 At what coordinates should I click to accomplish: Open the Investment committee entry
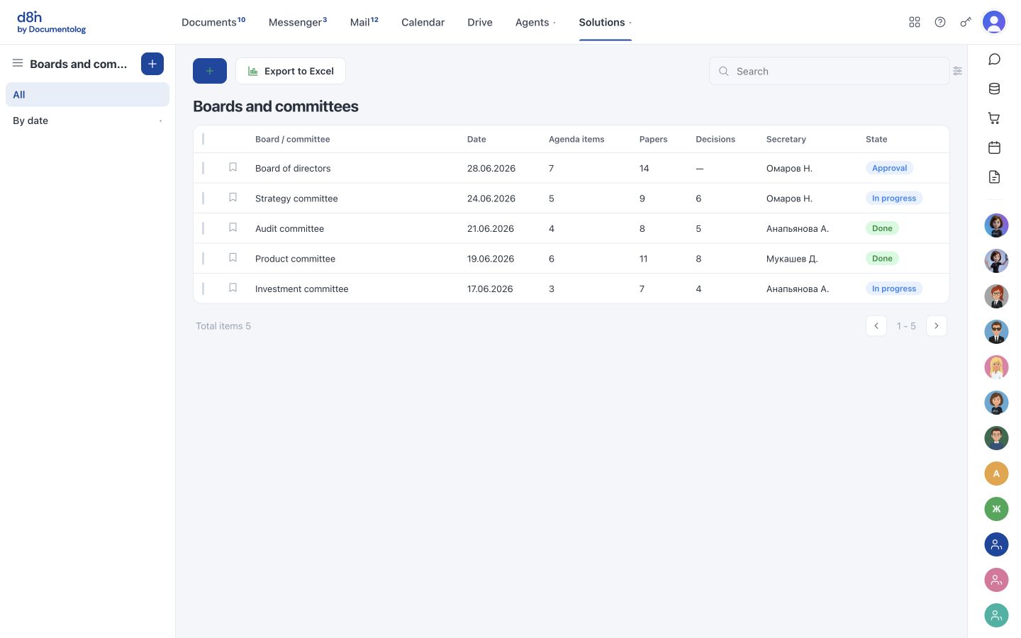[x=302, y=289]
